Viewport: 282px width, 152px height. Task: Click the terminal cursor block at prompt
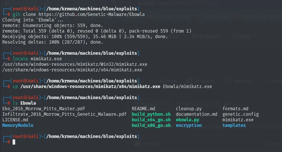(14, 142)
